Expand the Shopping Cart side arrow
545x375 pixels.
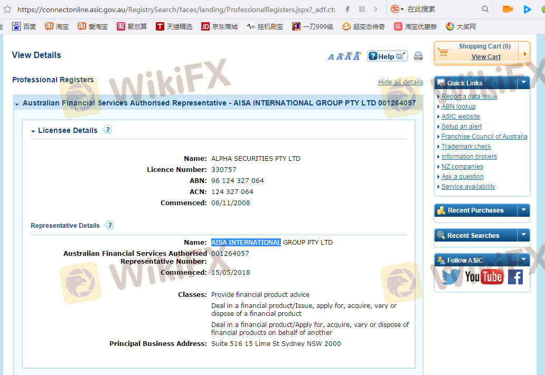[x=524, y=53]
